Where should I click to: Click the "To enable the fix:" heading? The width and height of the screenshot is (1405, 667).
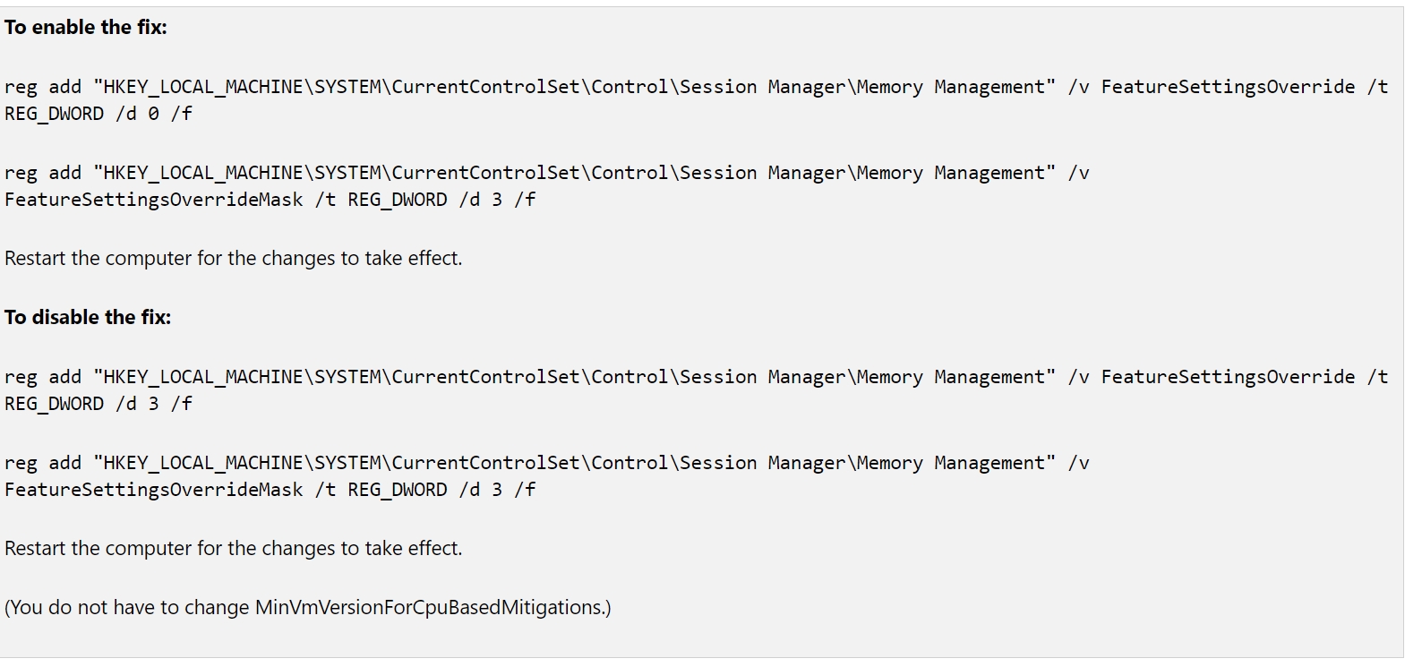(x=85, y=28)
